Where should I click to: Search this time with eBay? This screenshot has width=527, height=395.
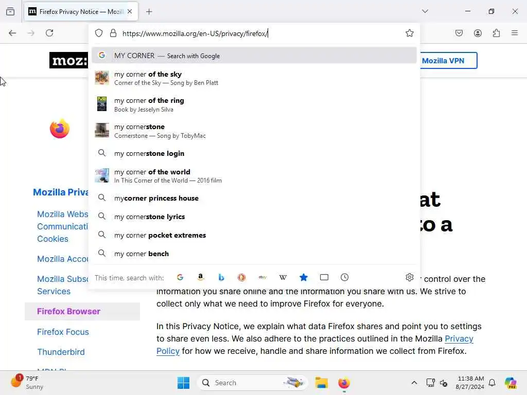click(262, 277)
